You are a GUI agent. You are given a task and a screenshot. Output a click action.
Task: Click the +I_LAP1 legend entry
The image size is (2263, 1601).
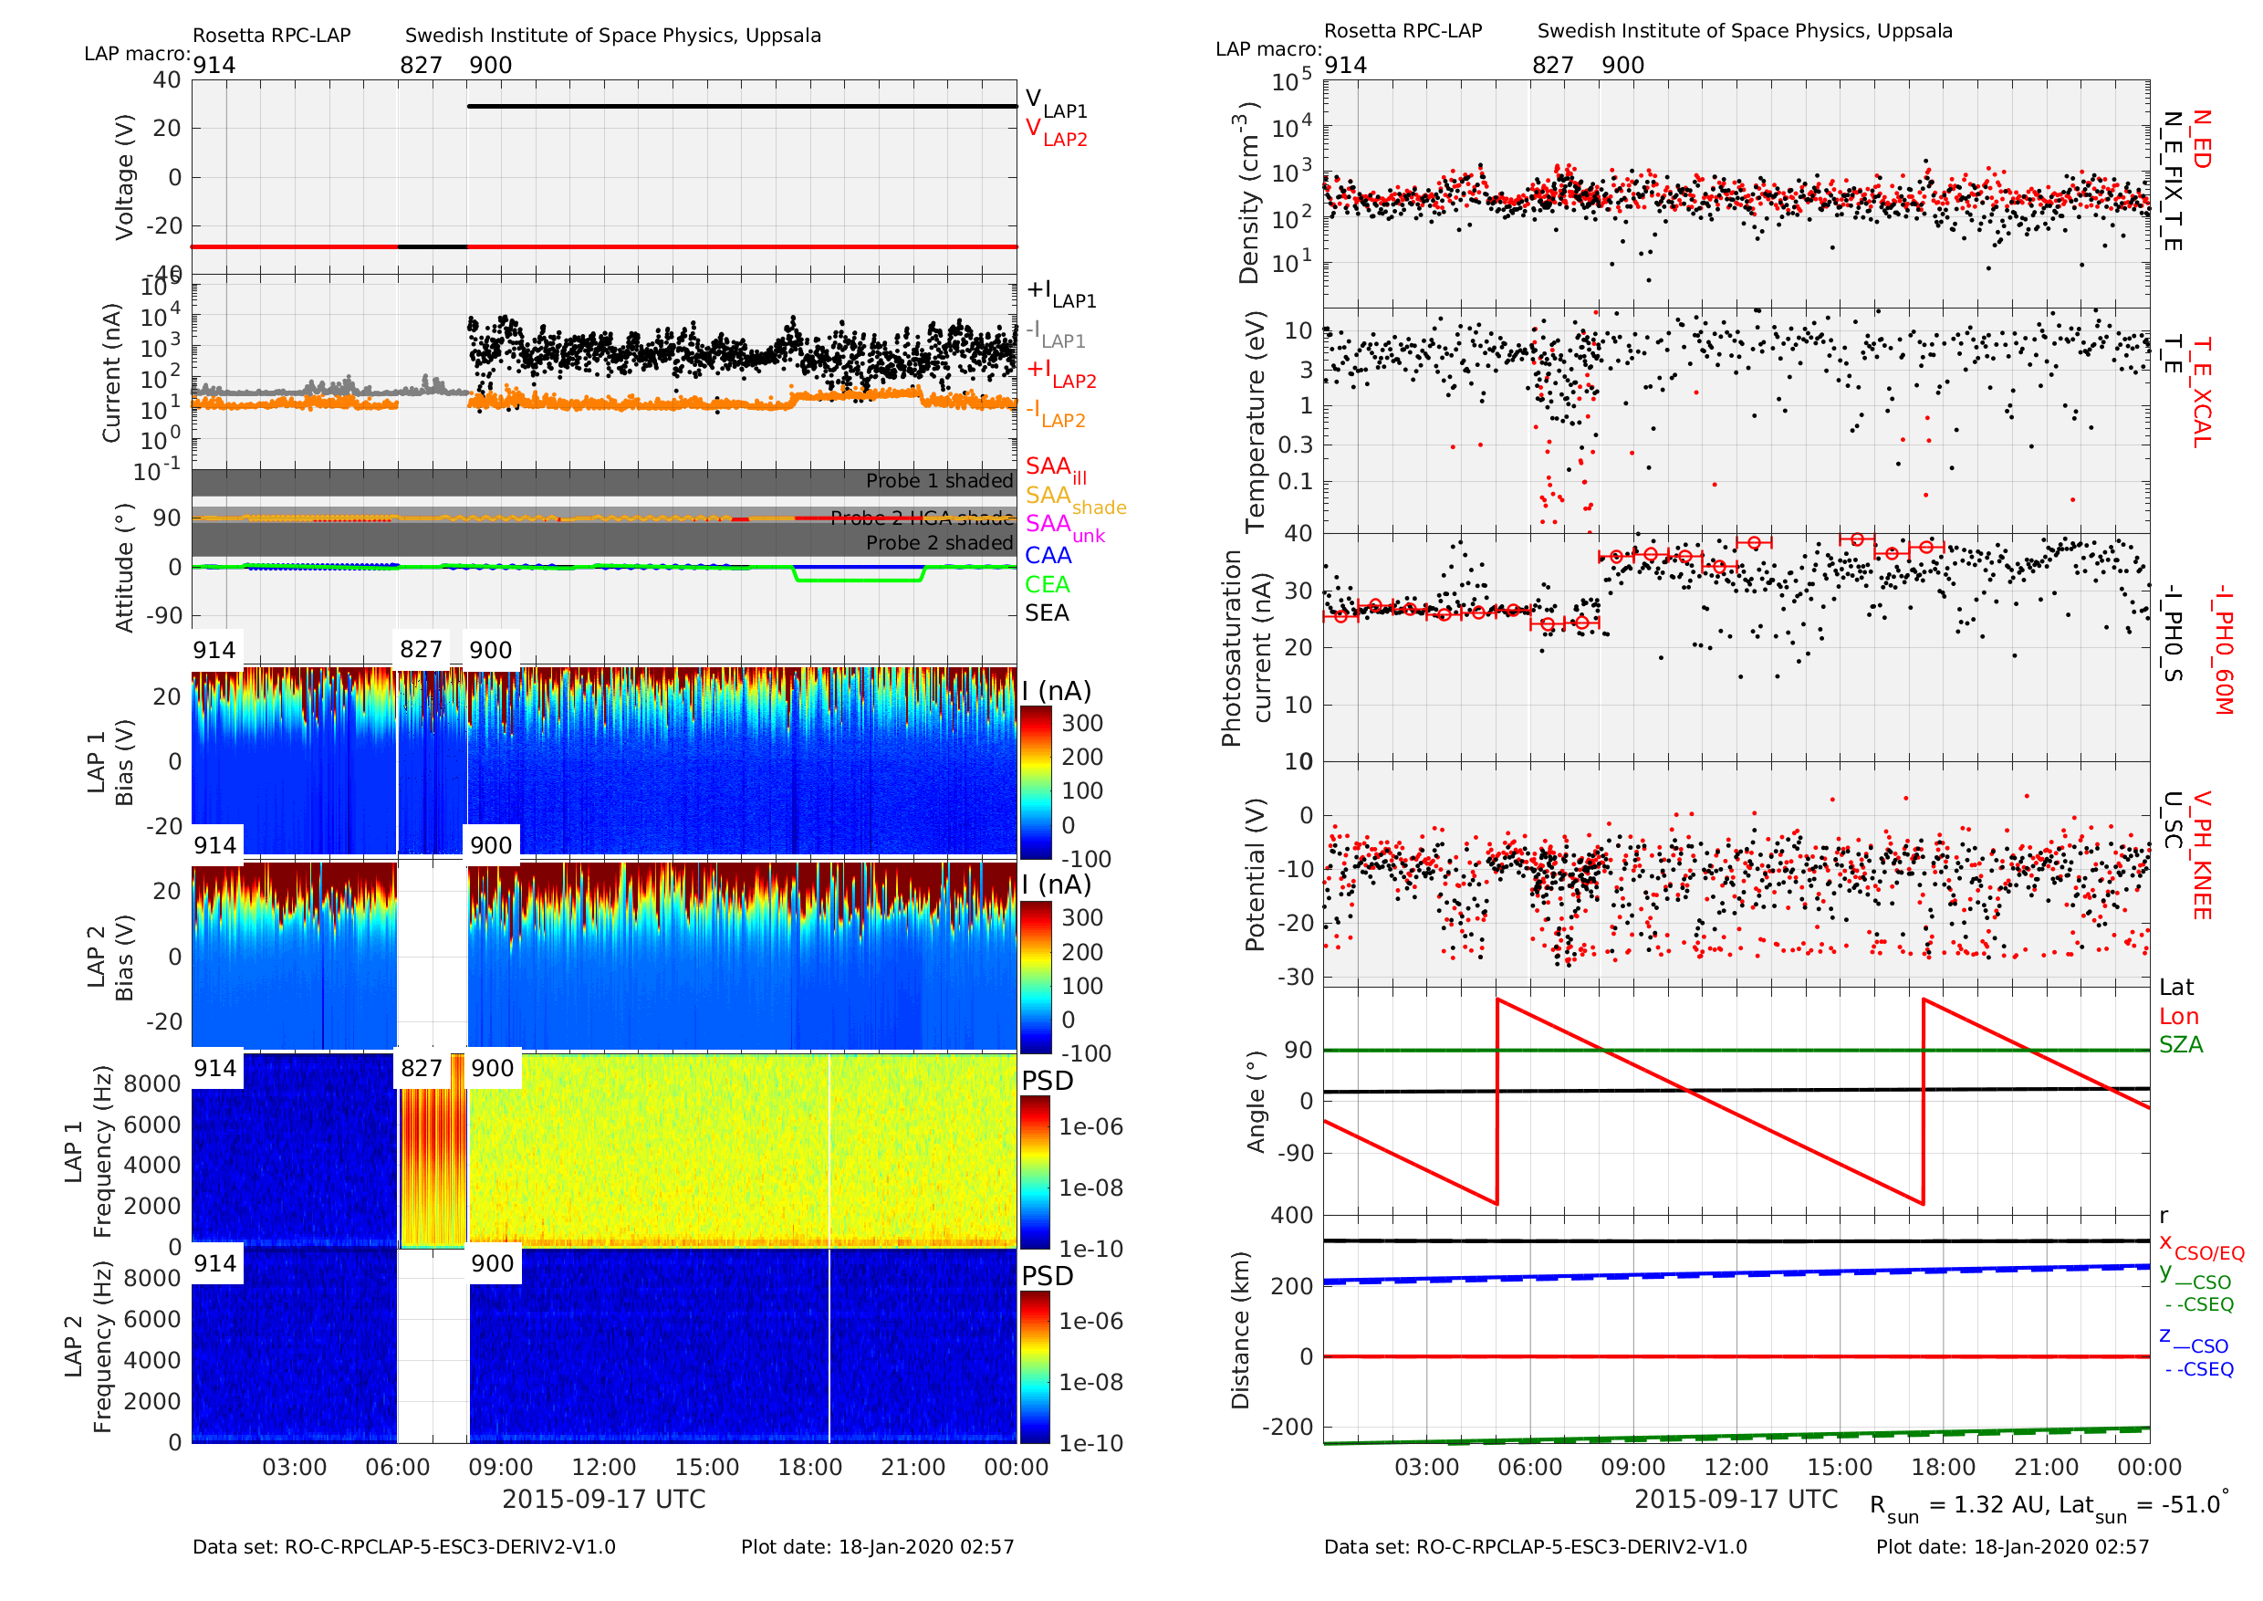pyautogui.click(x=1060, y=293)
